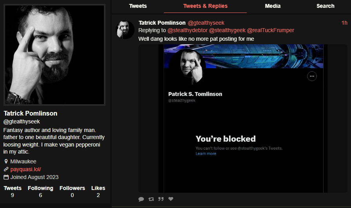
Task: Click the calendar icon beside Joined August 2023
Action: tap(6, 177)
